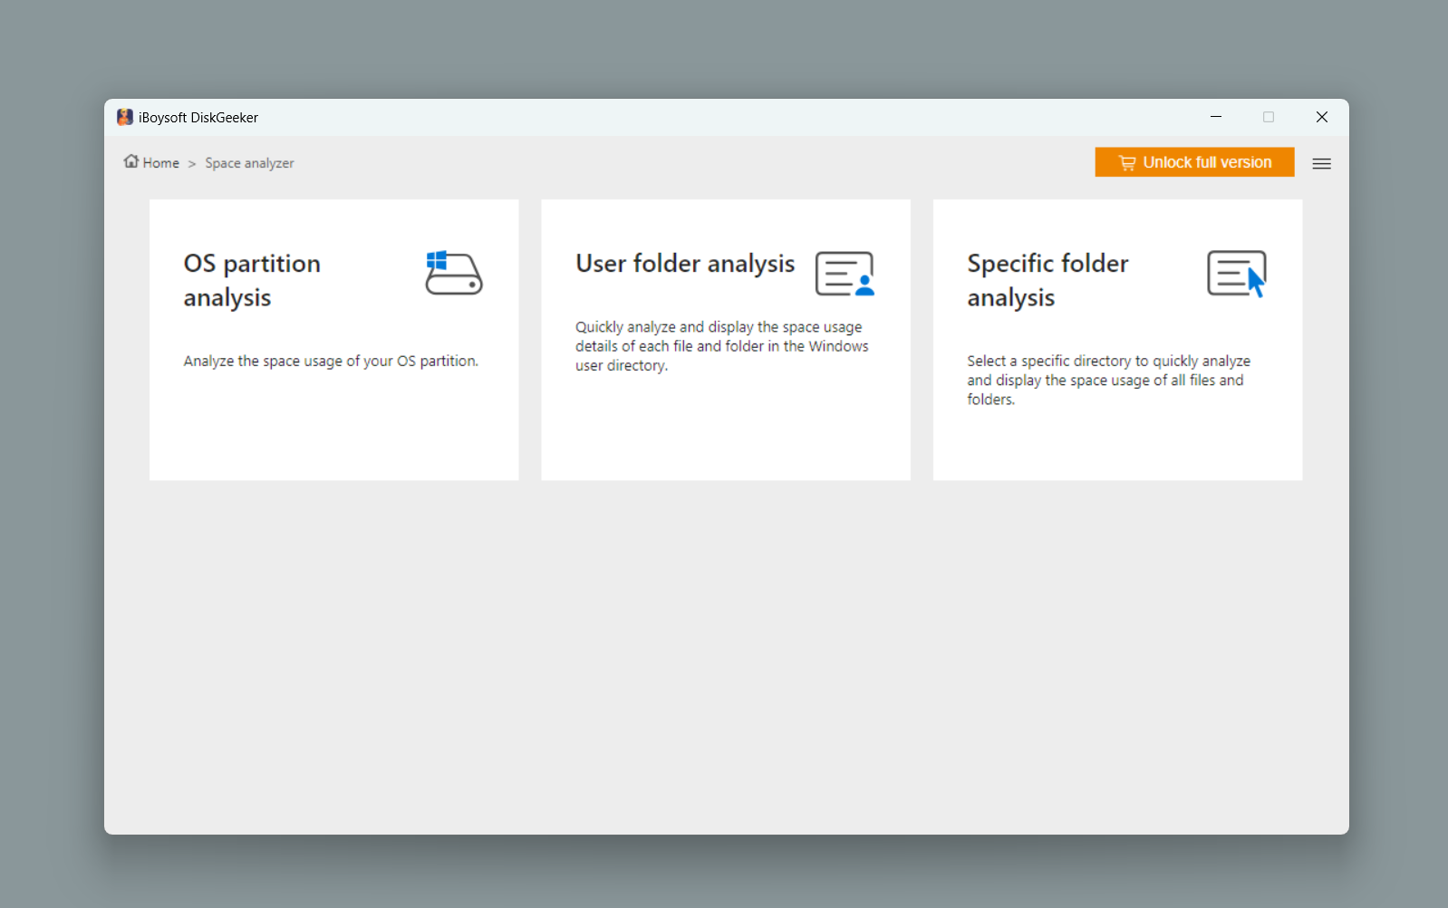
Task: Maximize the DiskGeeker window
Action: click(x=1269, y=117)
